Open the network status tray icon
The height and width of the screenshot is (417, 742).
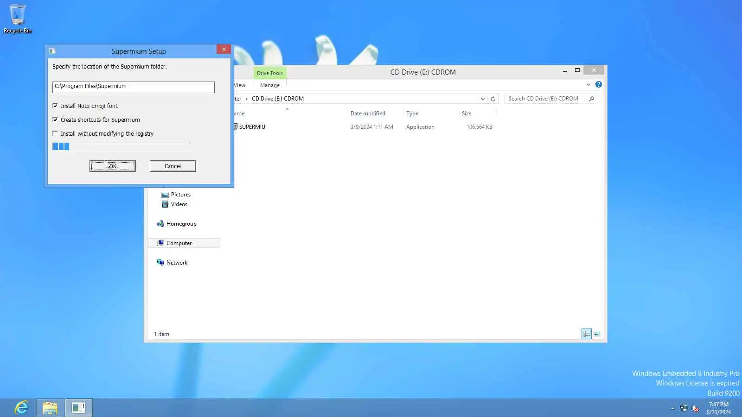(684, 408)
